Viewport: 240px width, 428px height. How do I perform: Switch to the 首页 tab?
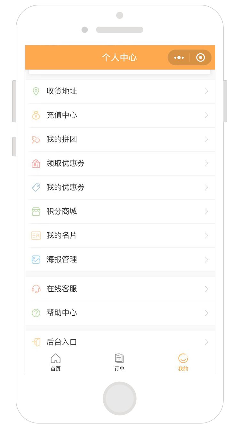click(56, 362)
